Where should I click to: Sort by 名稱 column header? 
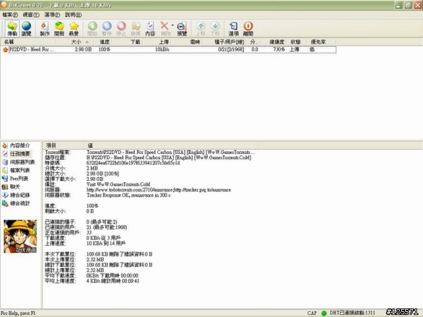(28, 42)
